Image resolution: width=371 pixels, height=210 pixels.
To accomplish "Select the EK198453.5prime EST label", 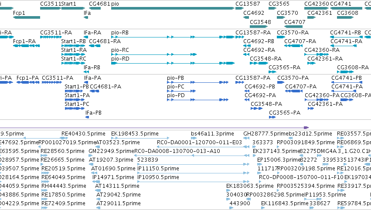I will 135,134.
